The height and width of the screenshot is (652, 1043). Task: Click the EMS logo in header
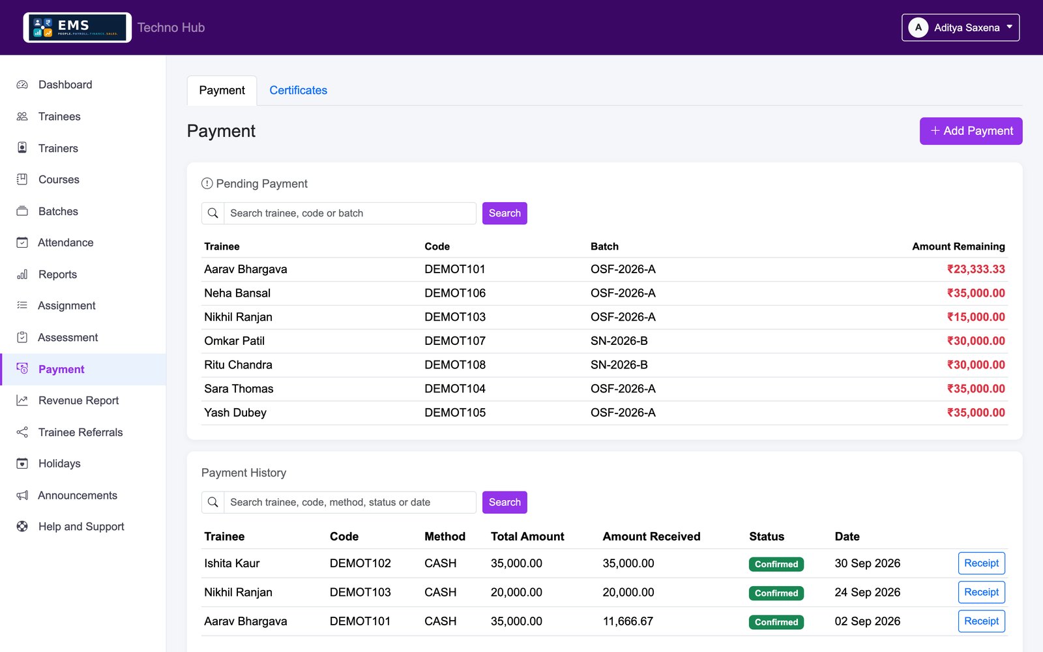(x=78, y=27)
